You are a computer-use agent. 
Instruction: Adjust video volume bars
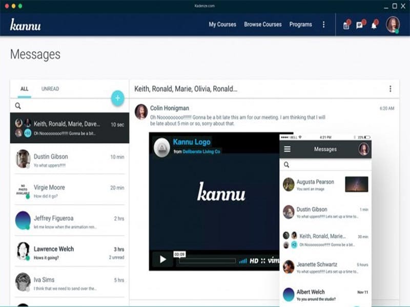coord(243,261)
